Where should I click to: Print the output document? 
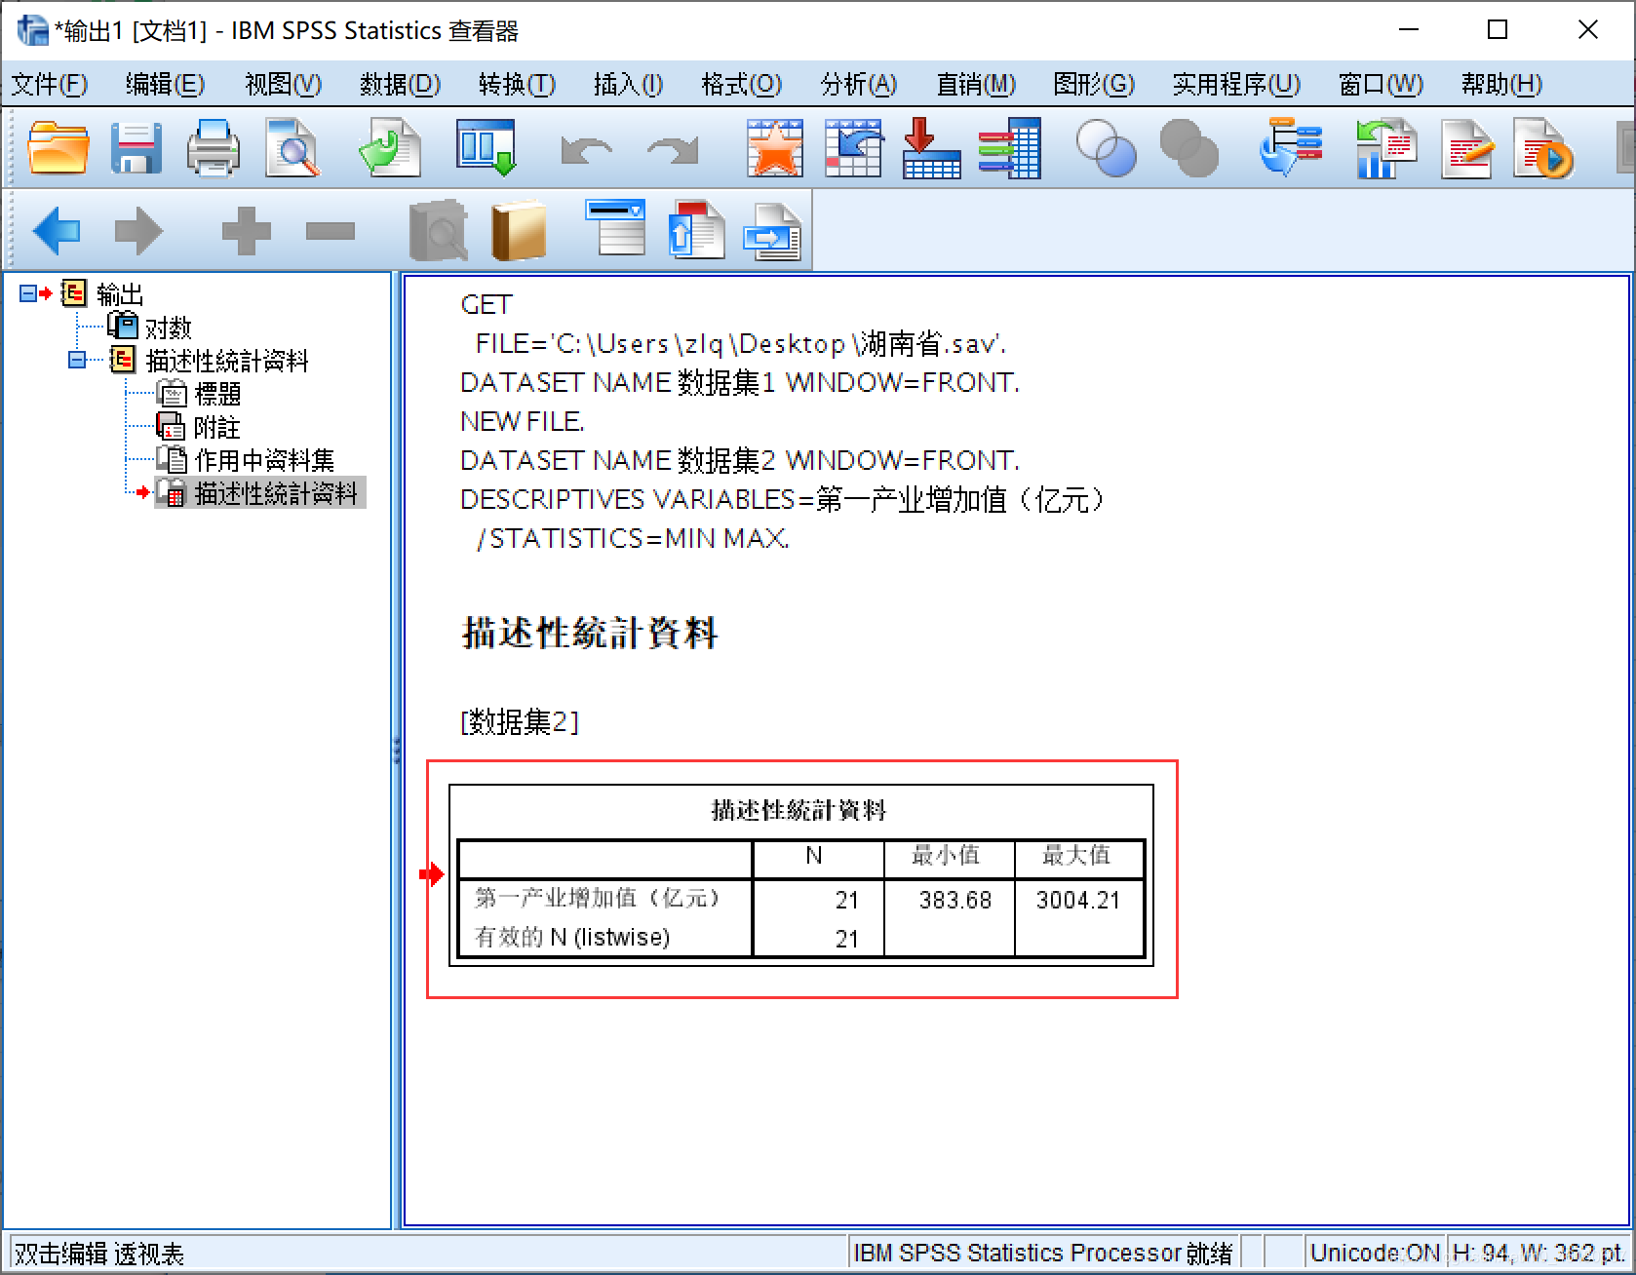tap(213, 148)
